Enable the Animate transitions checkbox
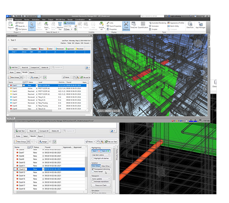This screenshot has height=203, width=229. (x=92, y=181)
